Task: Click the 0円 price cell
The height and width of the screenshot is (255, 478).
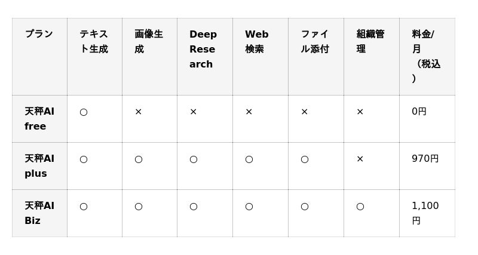Action: click(419, 112)
